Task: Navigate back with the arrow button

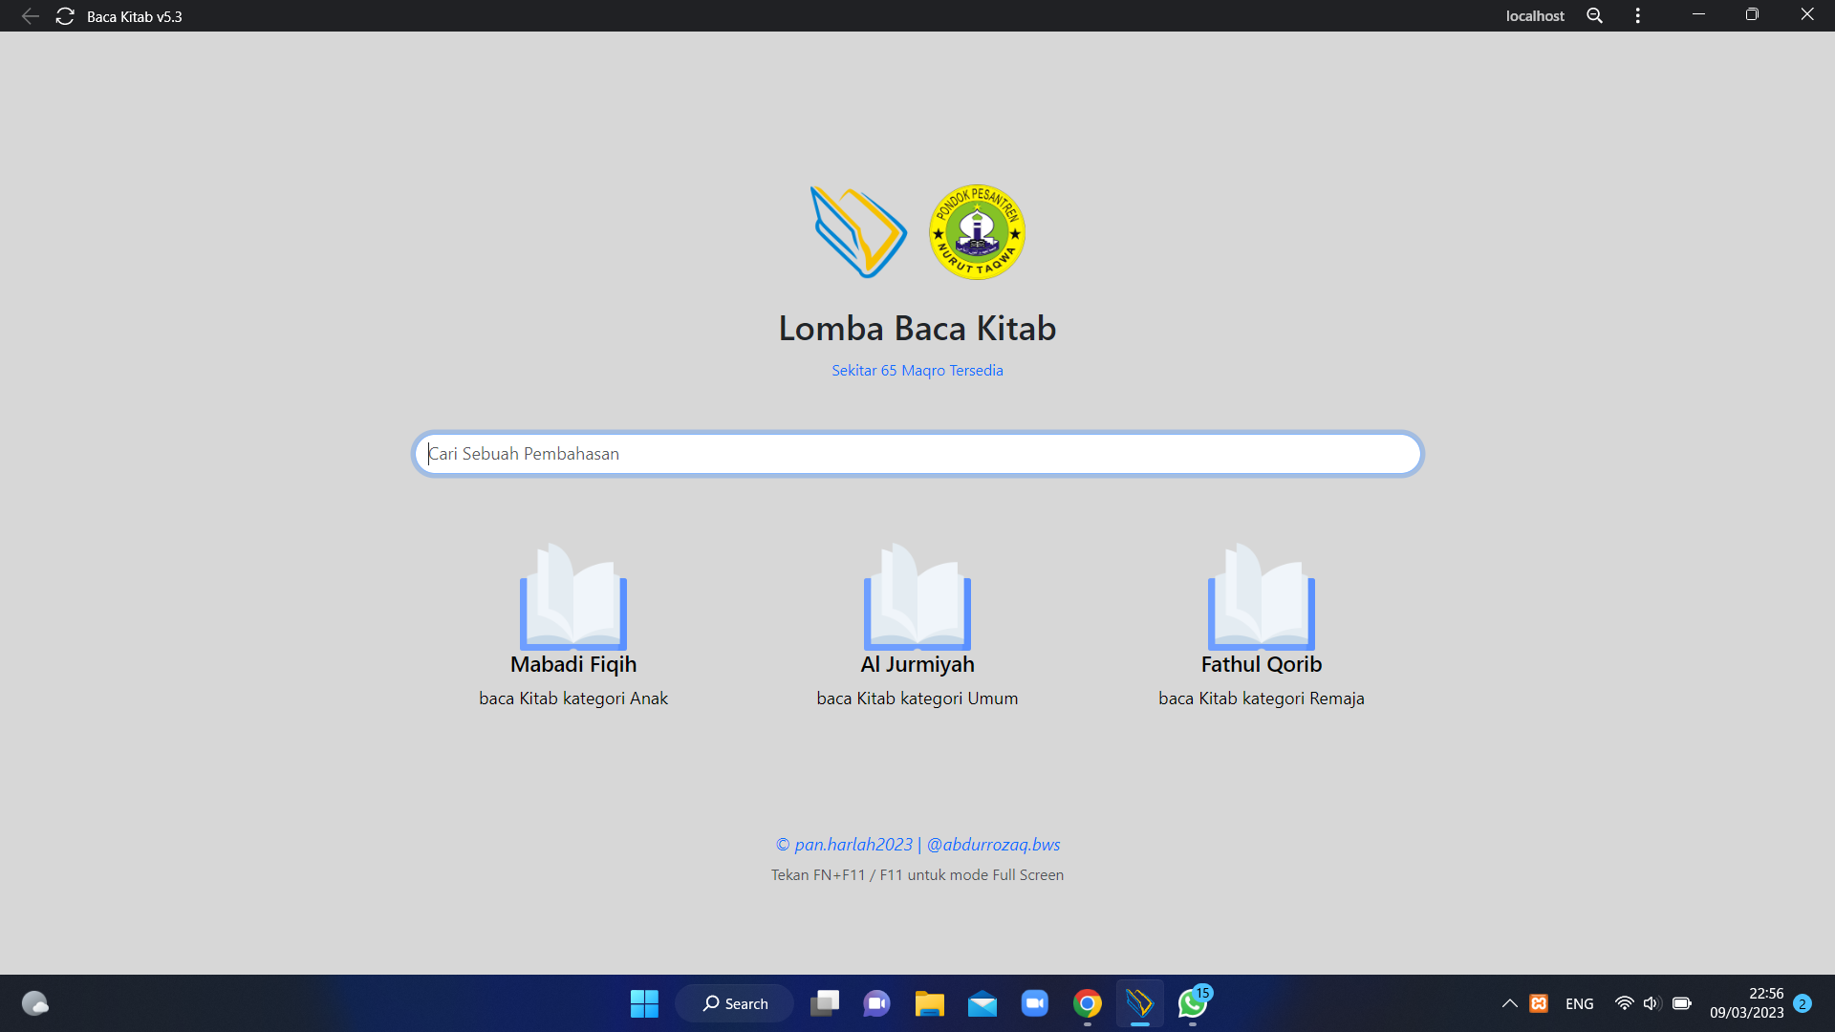Action: 30,15
